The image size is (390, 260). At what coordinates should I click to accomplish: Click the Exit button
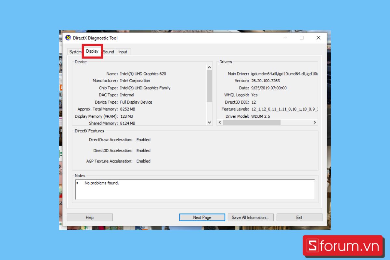click(x=299, y=217)
